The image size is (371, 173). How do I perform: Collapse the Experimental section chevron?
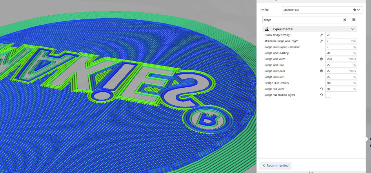(x=353, y=29)
